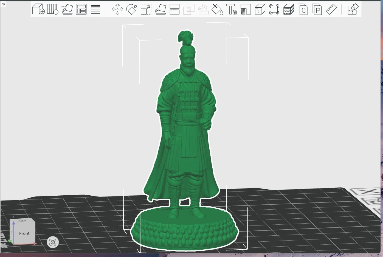Screen dimensions: 383x257
Task: Click the greyed-out icon beside the paint bucket
Action: [203, 9]
